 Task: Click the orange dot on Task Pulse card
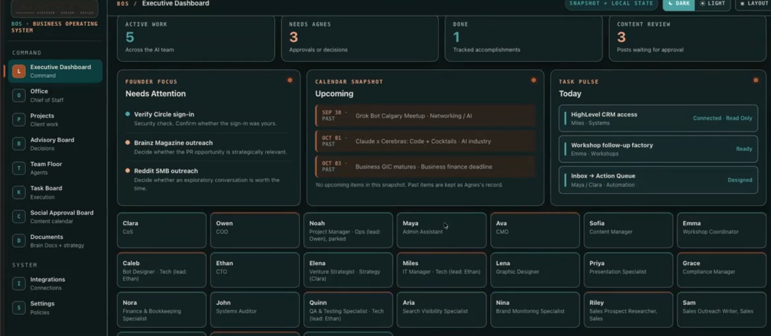point(756,80)
